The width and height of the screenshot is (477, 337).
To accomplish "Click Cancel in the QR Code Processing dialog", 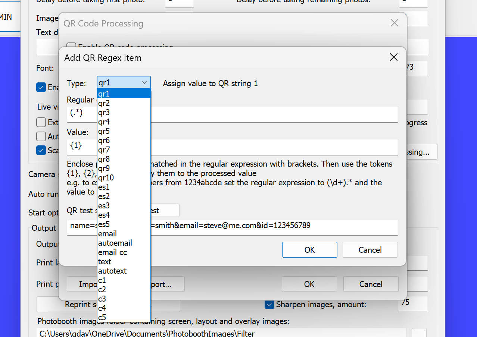I will pos(371,284).
